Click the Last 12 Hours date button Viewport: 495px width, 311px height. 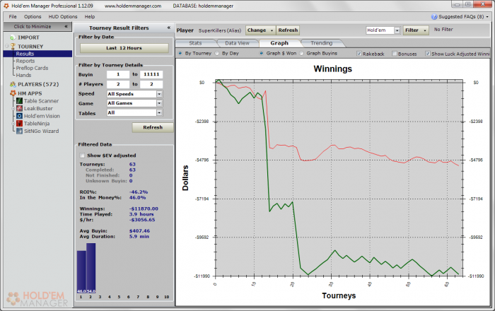point(124,48)
